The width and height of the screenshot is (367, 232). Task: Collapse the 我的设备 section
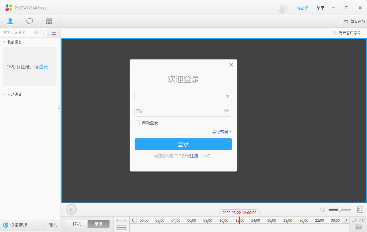click(4, 42)
